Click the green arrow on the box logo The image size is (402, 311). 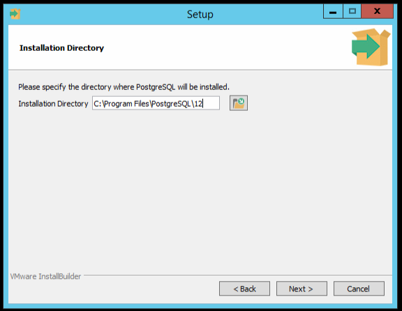click(x=366, y=46)
